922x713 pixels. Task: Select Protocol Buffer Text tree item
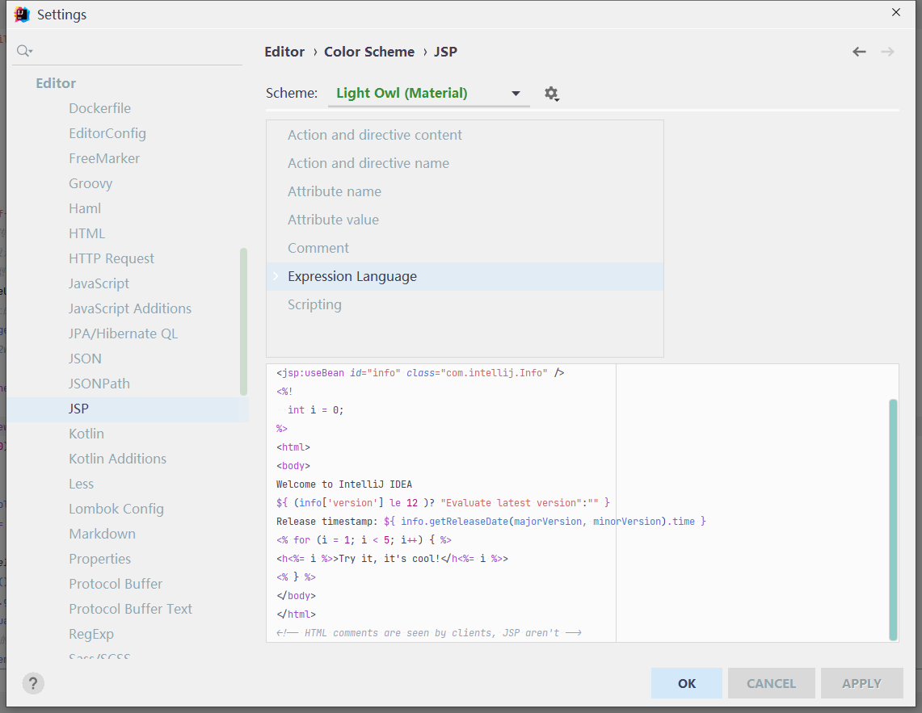(x=131, y=609)
